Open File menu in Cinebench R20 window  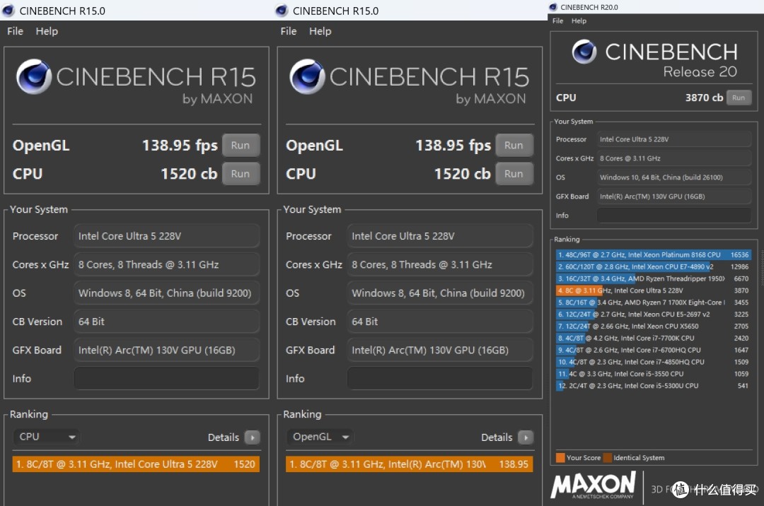pos(558,21)
